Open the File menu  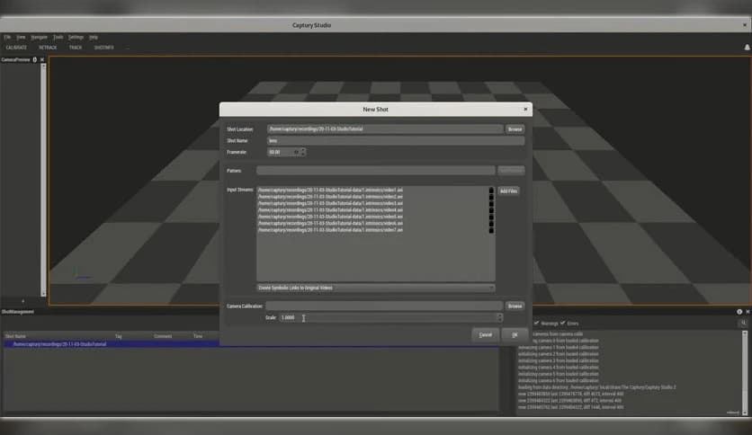[x=7, y=37]
